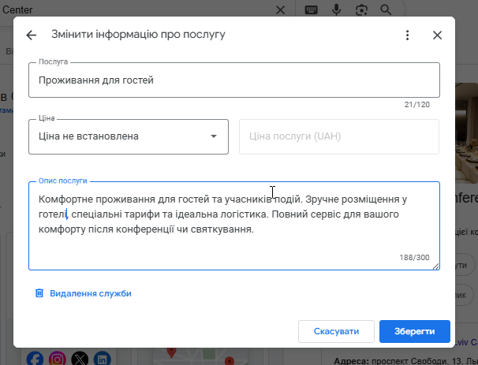The height and width of the screenshot is (365, 478).
Task: Click the Видалення служби link
Action: tap(91, 293)
